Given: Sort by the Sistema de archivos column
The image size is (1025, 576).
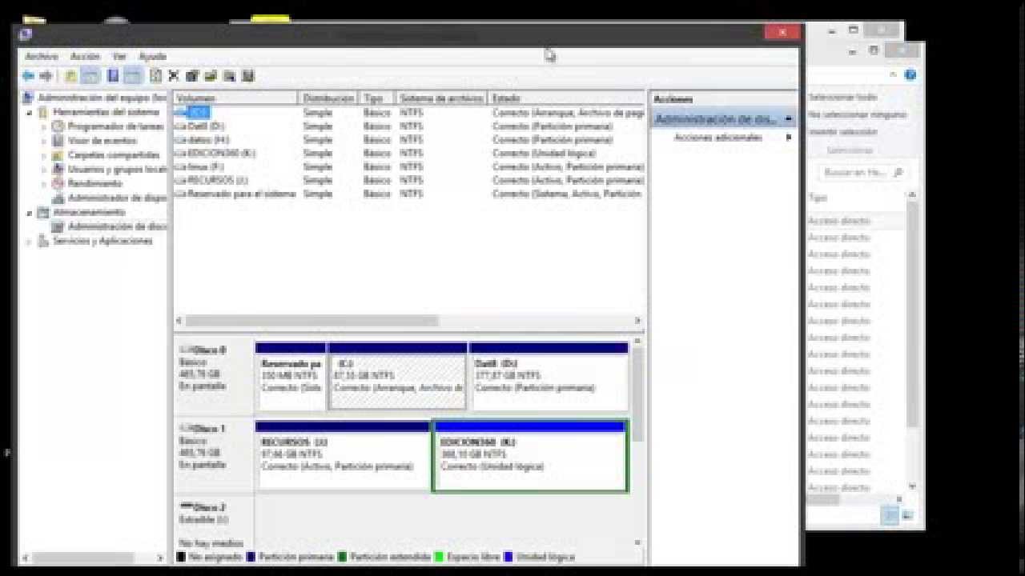Looking at the screenshot, I should coord(440,98).
